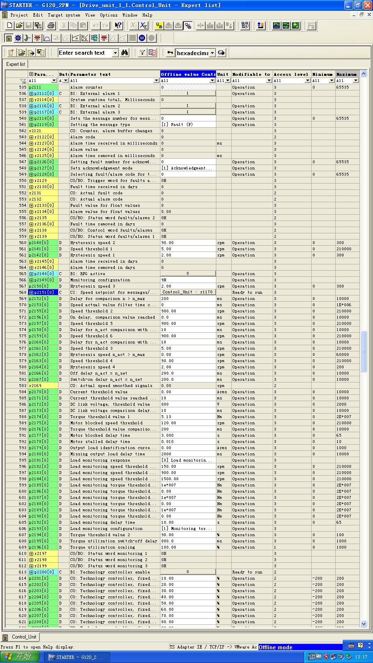
Task: Click the p2112 External alarm 1 value button
Action: [188, 94]
